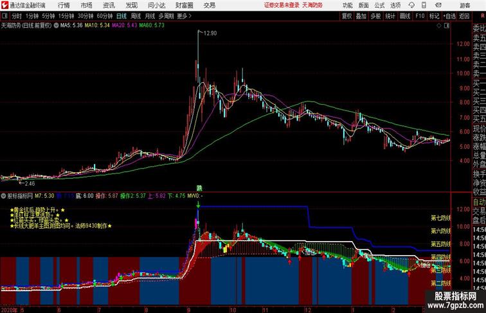Click the customer service headset icon
The height and width of the screenshot is (313, 486).
coord(411,5)
